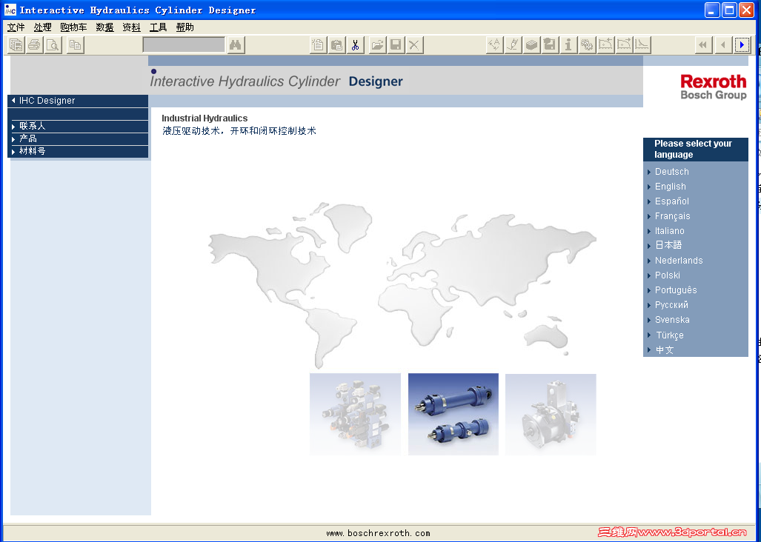
Task: Click the toolbar search input field
Action: coord(184,45)
